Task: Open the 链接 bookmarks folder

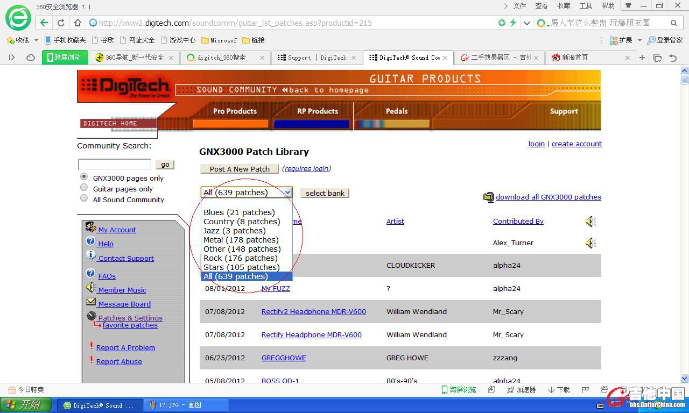Action: pyautogui.click(x=254, y=40)
